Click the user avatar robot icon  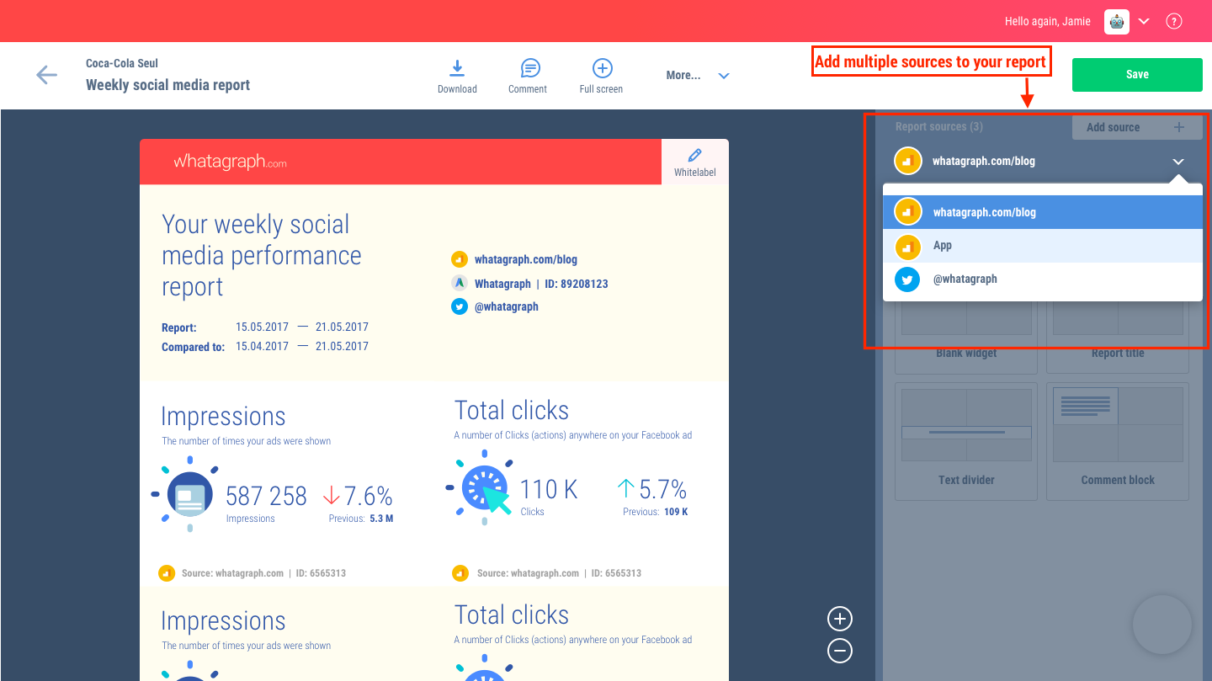click(x=1117, y=22)
